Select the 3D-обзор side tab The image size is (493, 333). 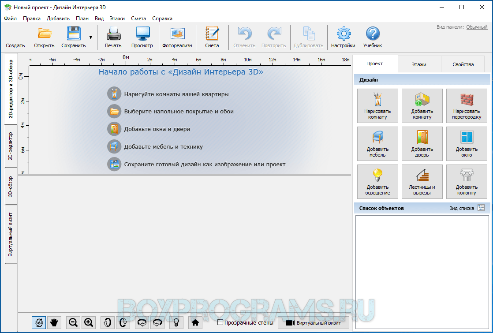click(11, 187)
